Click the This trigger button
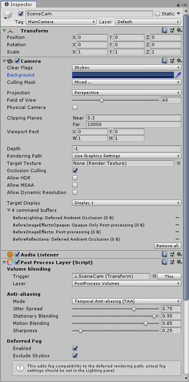Viewport: 189px width, 382px height. point(169,276)
